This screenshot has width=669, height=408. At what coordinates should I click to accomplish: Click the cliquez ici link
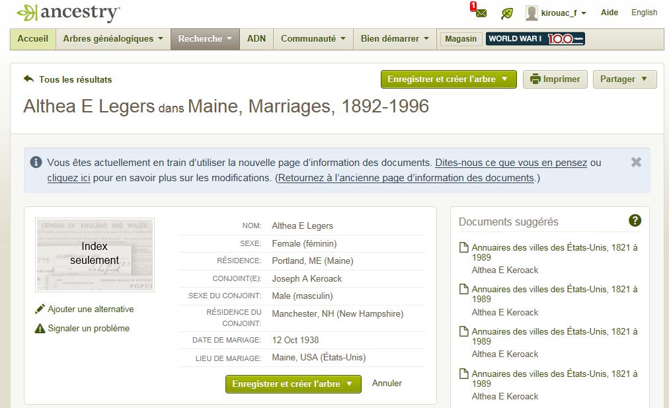click(x=69, y=178)
